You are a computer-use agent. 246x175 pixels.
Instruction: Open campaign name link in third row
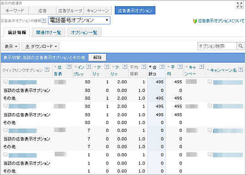click(x=228, y=131)
